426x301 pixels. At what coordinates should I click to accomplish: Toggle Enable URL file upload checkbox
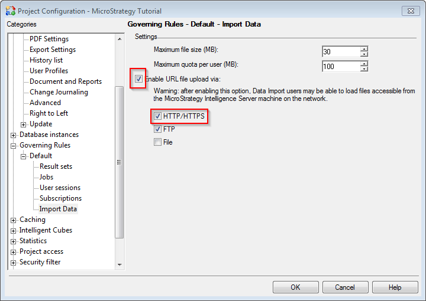(x=138, y=78)
